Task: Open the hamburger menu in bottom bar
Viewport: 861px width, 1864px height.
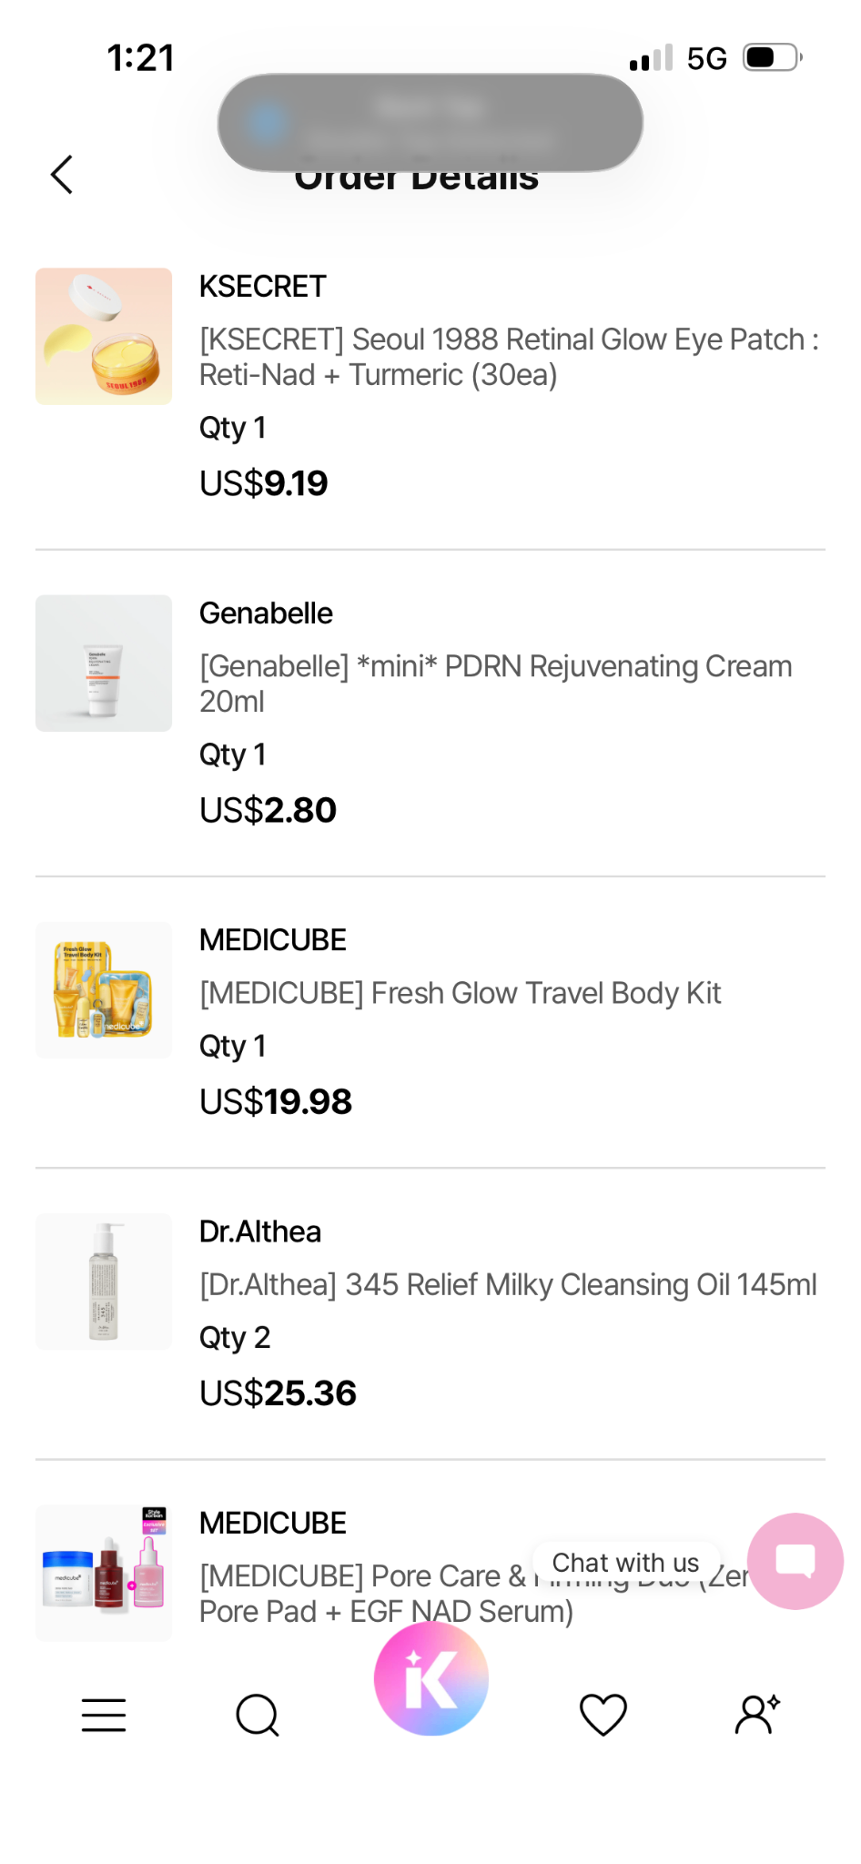Action: [x=104, y=1715]
